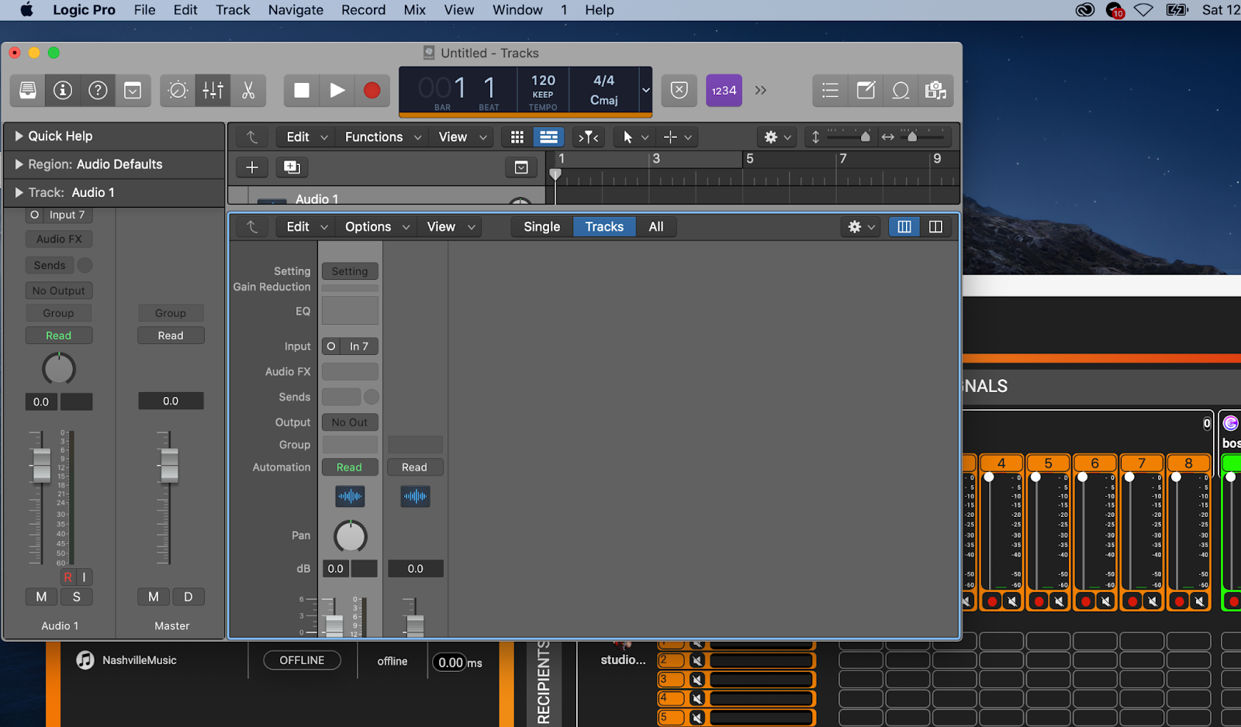Image resolution: width=1241 pixels, height=727 pixels.
Task: Toggle the Tracks area grid view icon
Action: tap(517, 137)
